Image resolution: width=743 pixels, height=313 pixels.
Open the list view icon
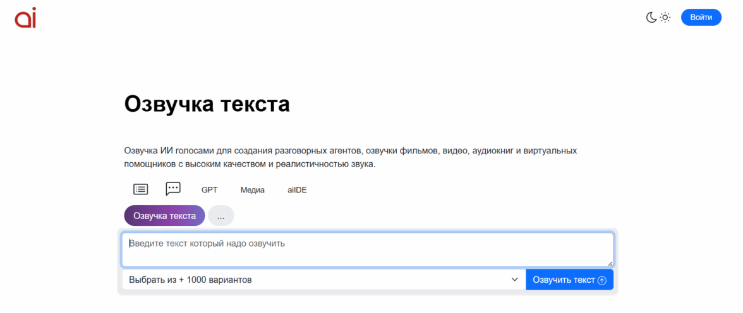click(140, 189)
